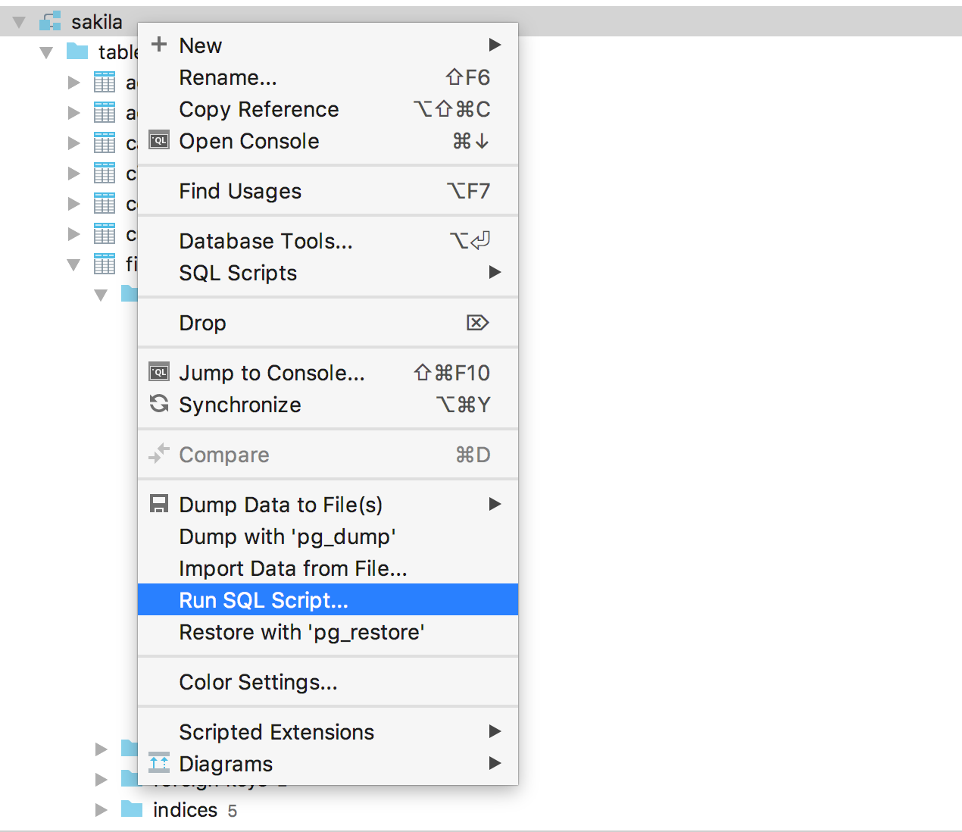Viewport: 962px width, 832px height.
Task: Select Restore with 'pg_restore'
Action: point(328,632)
